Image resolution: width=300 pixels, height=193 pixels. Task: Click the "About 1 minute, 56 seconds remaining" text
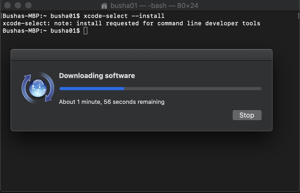click(x=112, y=102)
